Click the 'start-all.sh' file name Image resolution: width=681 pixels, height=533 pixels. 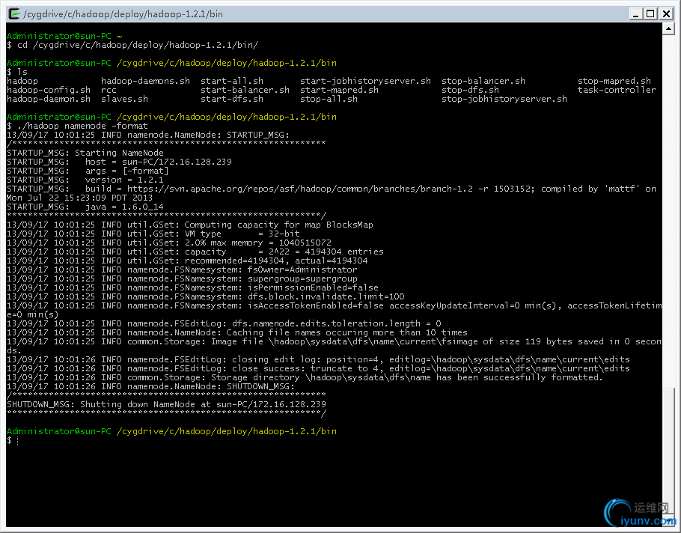[x=232, y=81]
